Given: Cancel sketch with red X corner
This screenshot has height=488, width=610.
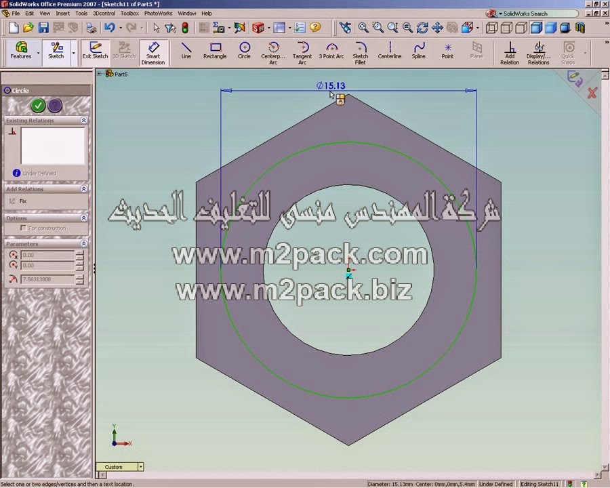Looking at the screenshot, I should point(592,93).
